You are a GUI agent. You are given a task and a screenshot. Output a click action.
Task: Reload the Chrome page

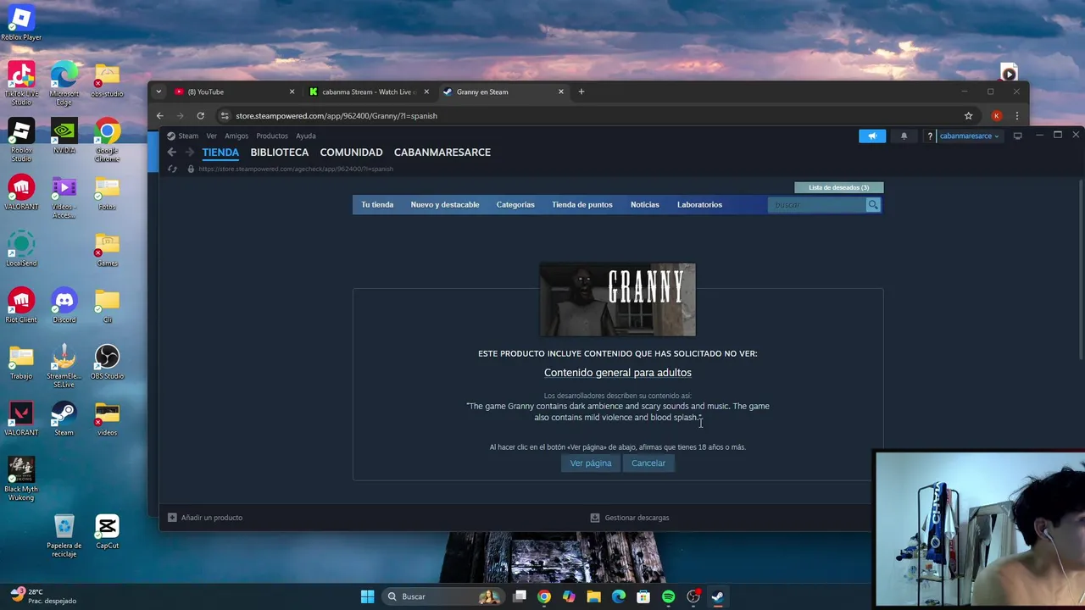click(x=200, y=115)
